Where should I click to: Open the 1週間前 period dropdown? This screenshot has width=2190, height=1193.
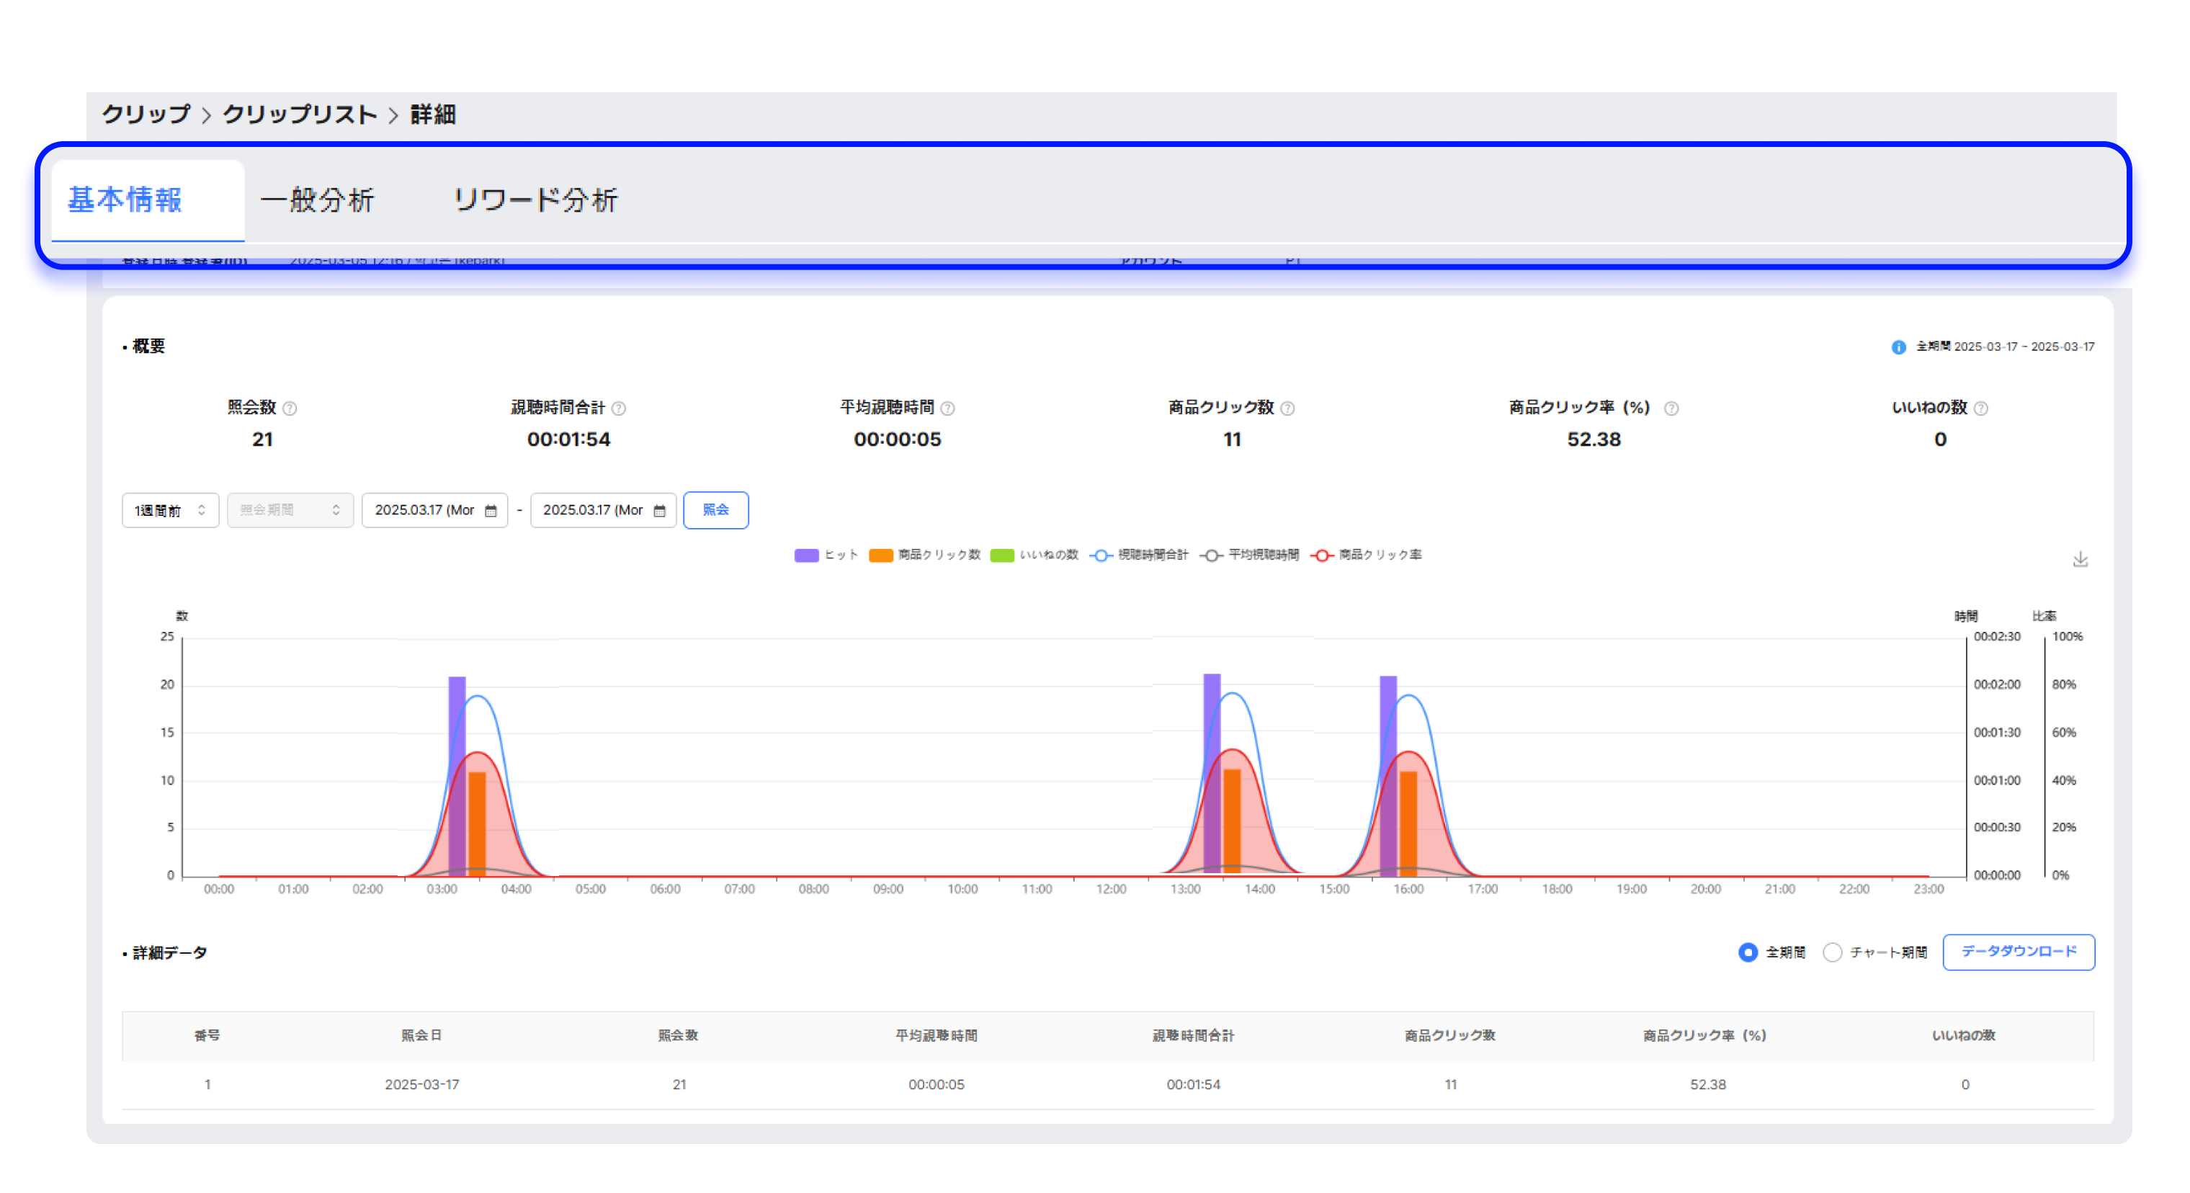[170, 510]
